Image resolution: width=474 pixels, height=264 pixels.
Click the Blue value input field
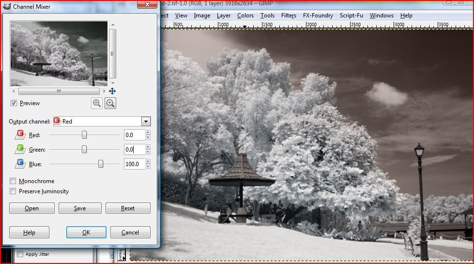[135, 164]
